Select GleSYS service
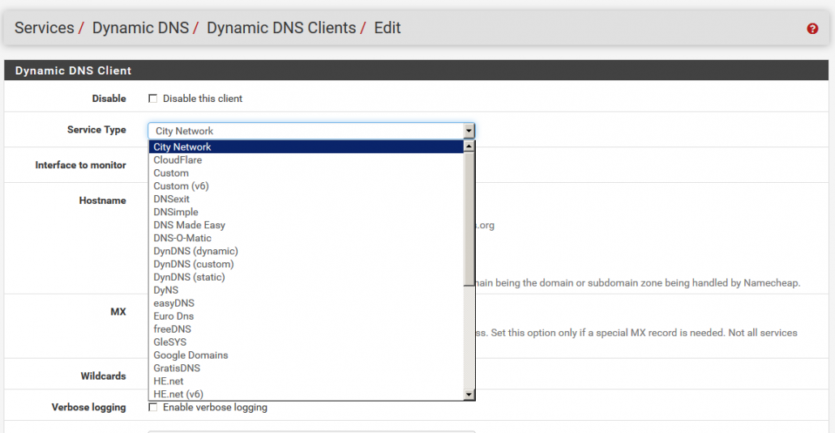Screen dimensions: 835x433 click(306, 342)
